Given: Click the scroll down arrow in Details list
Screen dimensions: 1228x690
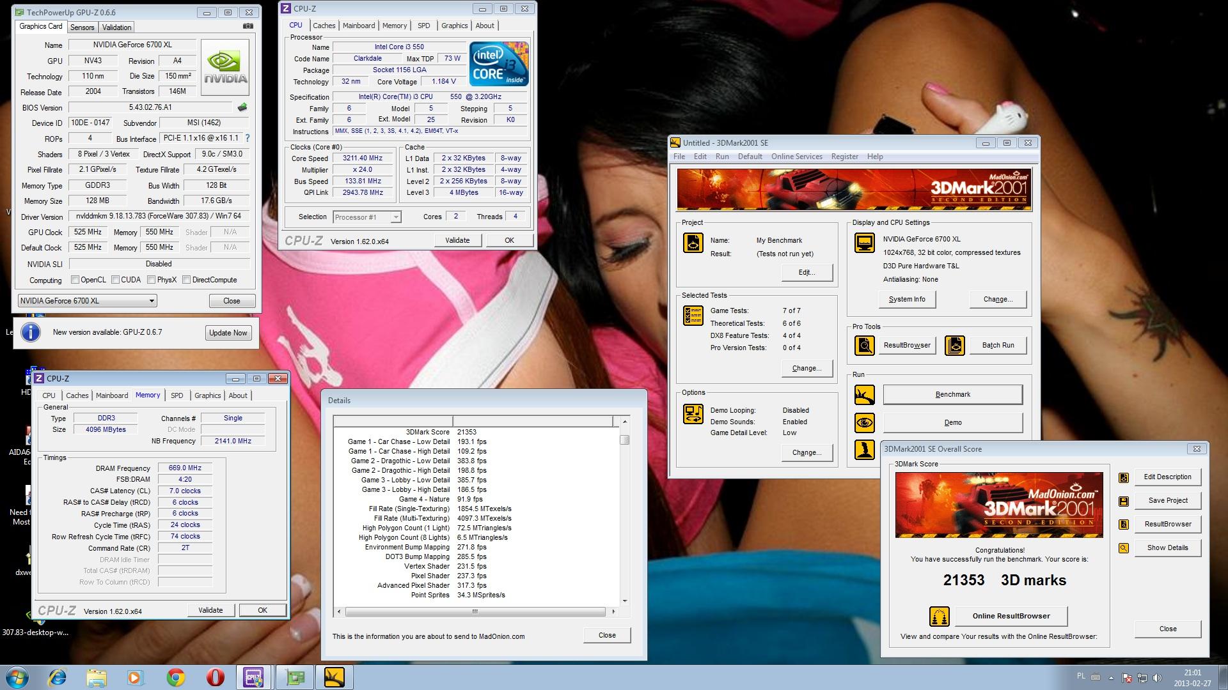Looking at the screenshot, I should coord(625,601).
